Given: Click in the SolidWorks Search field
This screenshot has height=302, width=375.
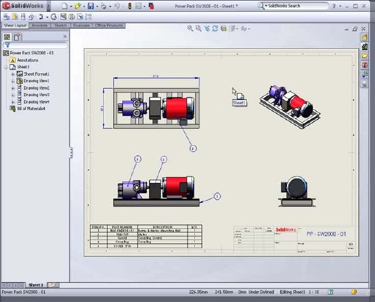Looking at the screenshot, I should [x=296, y=6].
